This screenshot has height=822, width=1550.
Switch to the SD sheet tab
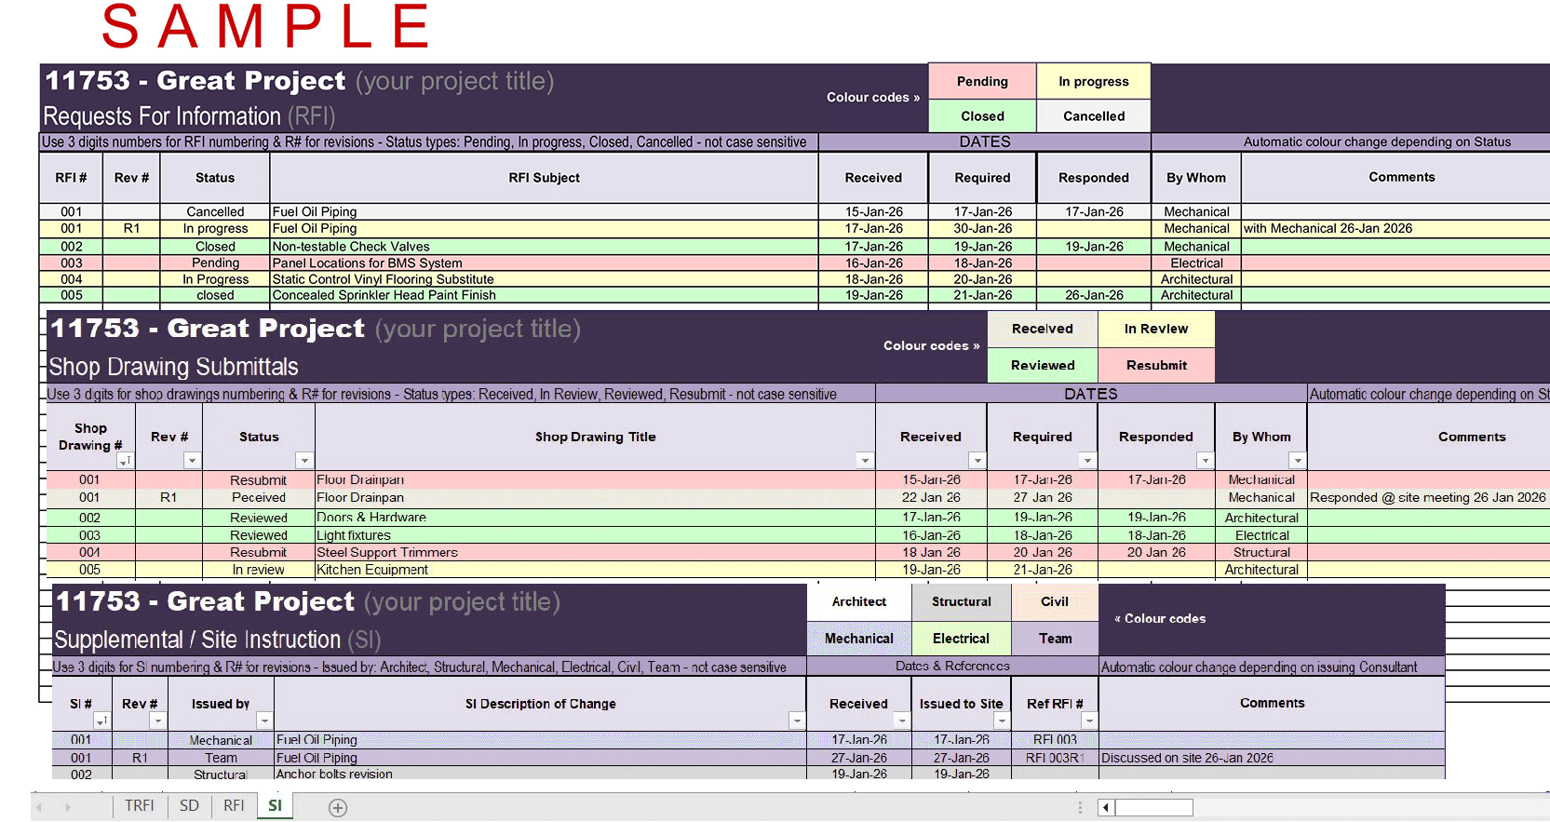tap(189, 806)
